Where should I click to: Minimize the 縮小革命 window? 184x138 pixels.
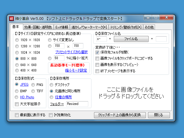(x=148, y=17)
